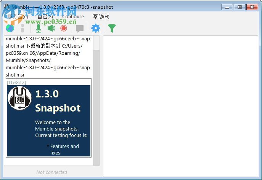Open the 自己(S) self menu
Image resolution: width=262 pixels, height=180 pixels.
click(45, 16)
